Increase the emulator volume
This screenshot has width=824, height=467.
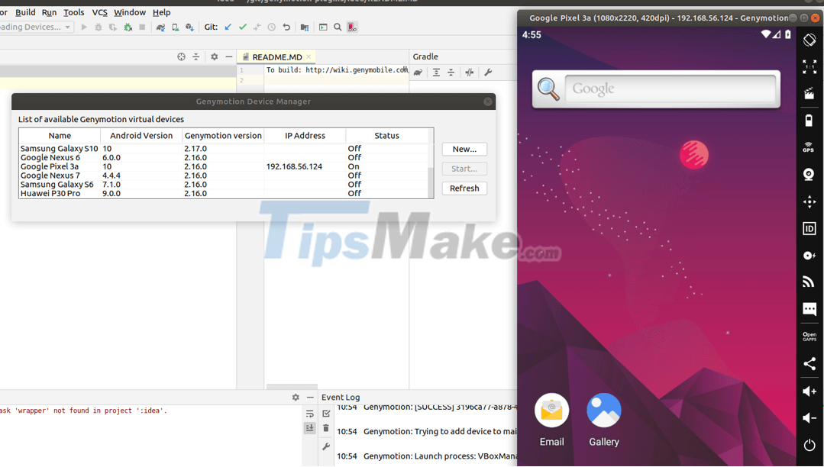pos(809,391)
